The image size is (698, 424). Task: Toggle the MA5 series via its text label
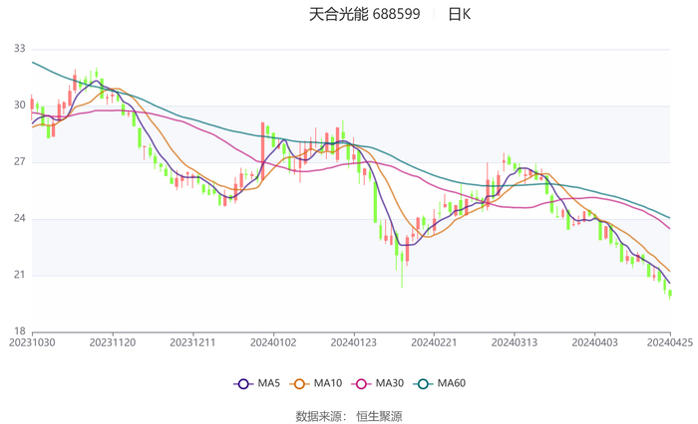point(269,383)
